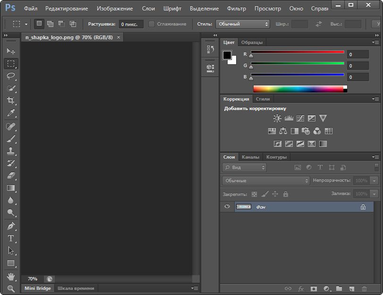Switch to the Каналы tab

(250, 157)
